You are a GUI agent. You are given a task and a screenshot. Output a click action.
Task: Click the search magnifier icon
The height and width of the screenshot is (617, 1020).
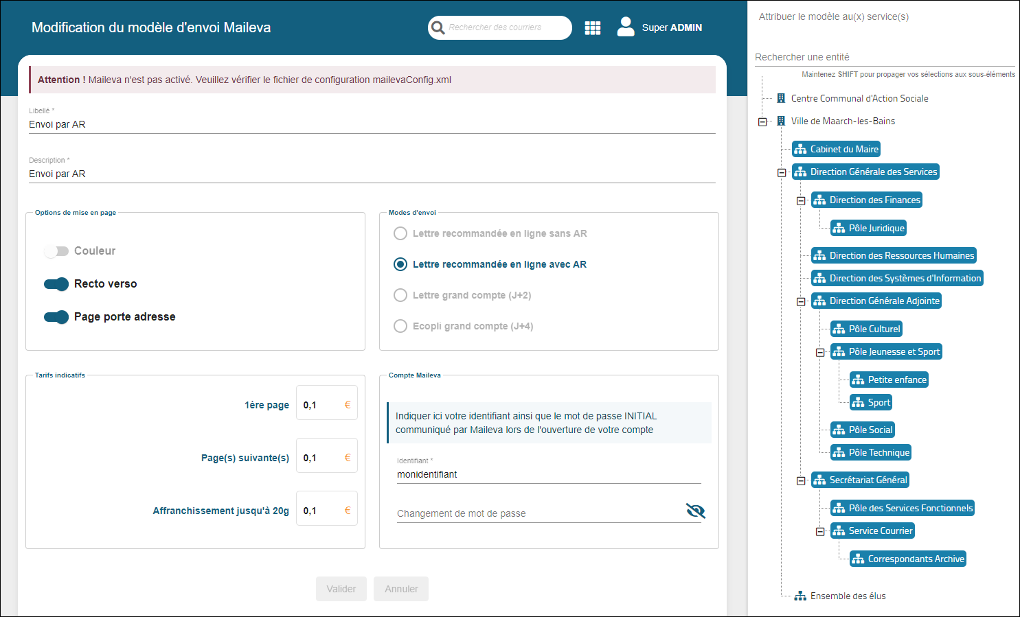(438, 28)
